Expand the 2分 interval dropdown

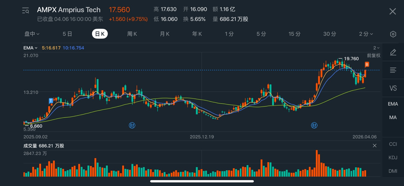366,34
